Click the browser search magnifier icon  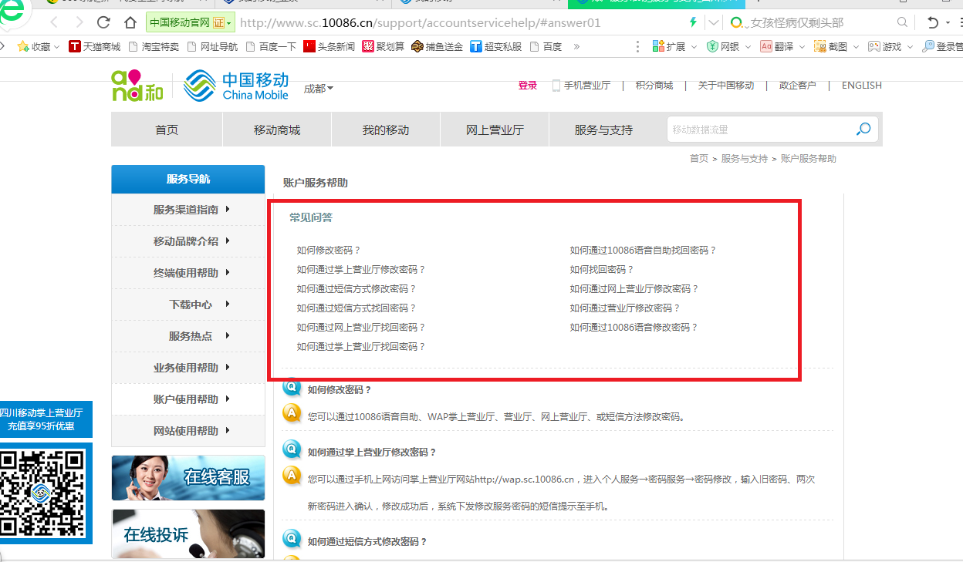pos(903,22)
